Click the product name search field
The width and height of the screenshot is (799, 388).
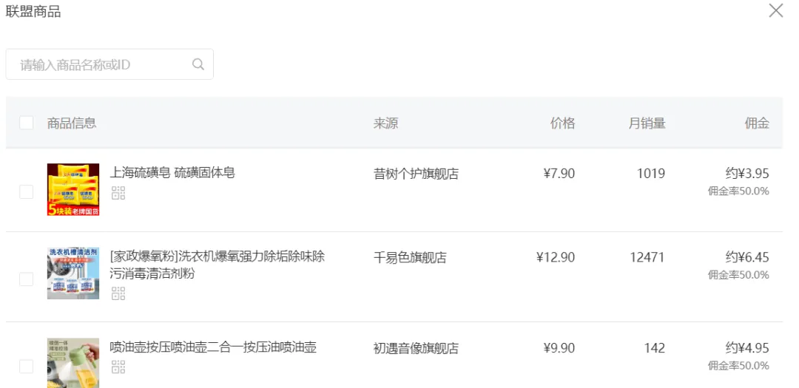tap(109, 64)
